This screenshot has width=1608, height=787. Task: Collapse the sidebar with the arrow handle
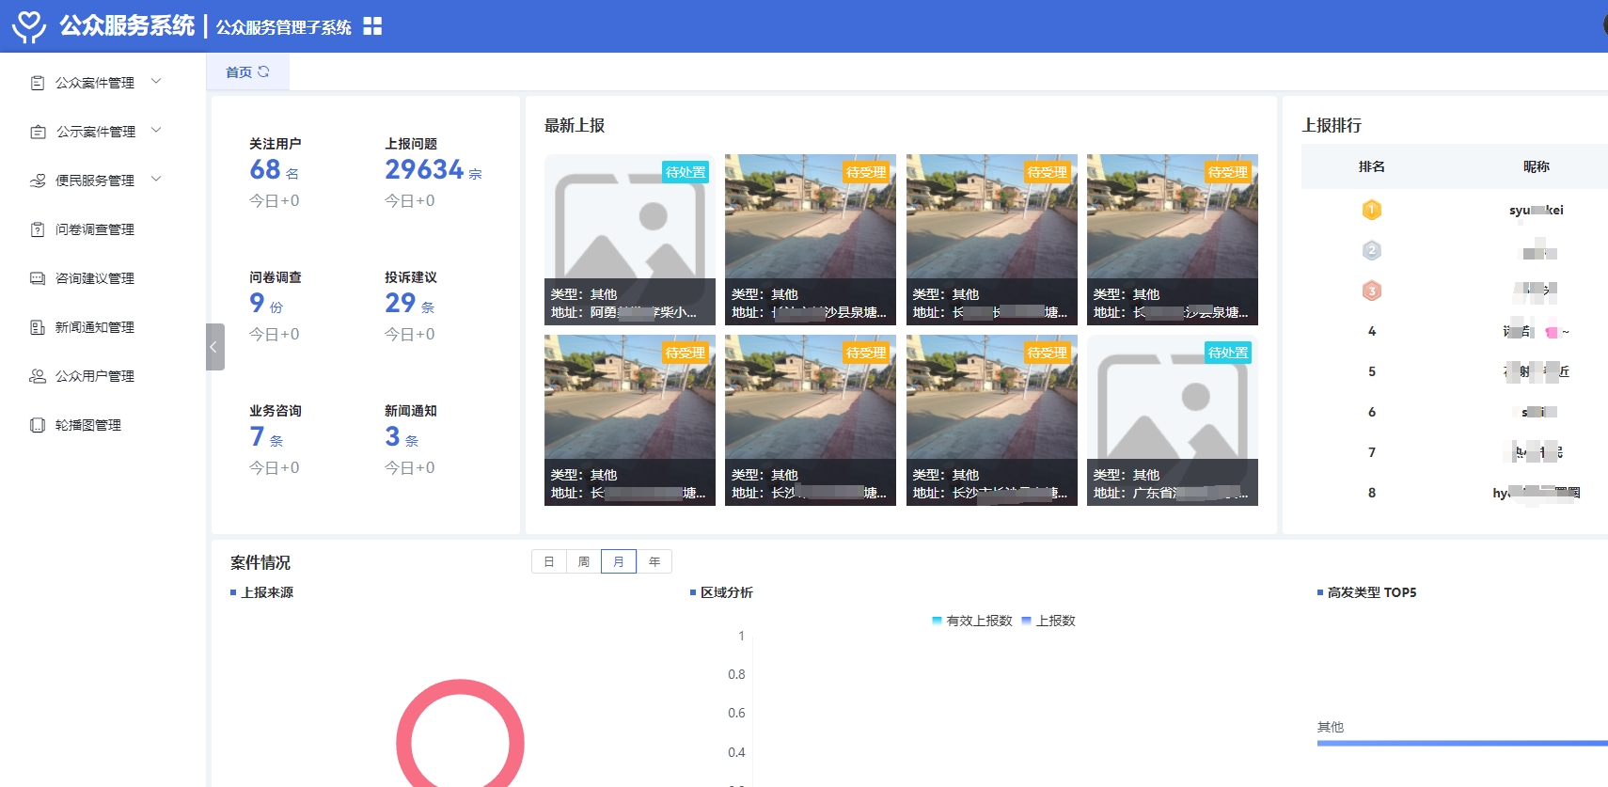pyautogui.click(x=214, y=347)
